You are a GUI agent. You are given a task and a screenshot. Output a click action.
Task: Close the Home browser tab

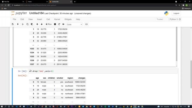pyautogui.click(x=47, y=2)
